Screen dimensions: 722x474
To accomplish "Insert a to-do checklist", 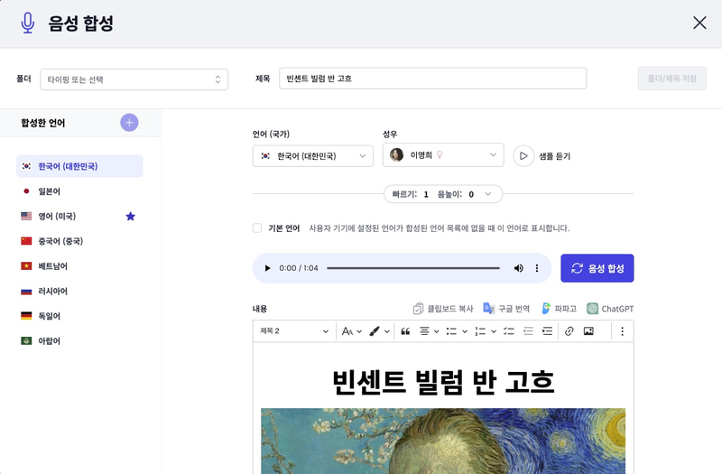I will coord(508,331).
